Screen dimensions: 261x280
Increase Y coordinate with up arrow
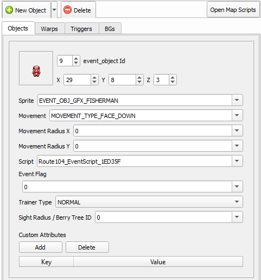(139, 78)
